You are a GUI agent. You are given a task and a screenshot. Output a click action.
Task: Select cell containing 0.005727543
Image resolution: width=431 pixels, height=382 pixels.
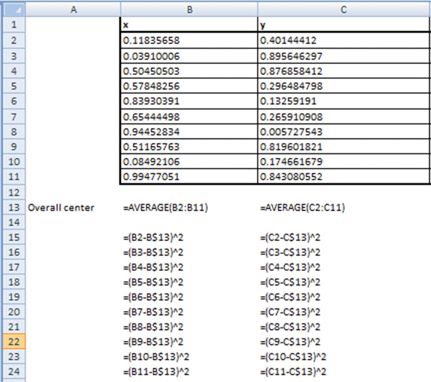tap(344, 131)
